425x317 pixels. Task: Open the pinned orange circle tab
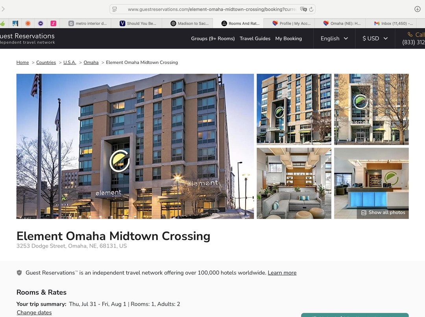point(28,24)
